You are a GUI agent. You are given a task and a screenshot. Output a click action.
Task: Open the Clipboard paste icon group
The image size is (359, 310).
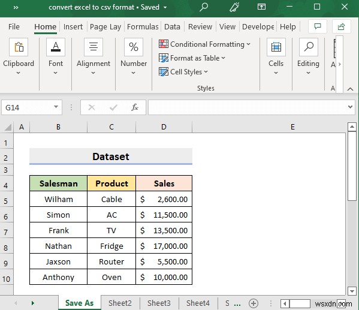pyautogui.click(x=19, y=47)
